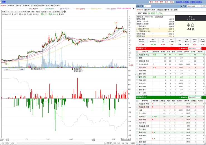This screenshot has height=145, width=206.
Task: Switch to the 主力地圖 tab
Action: 34,6
